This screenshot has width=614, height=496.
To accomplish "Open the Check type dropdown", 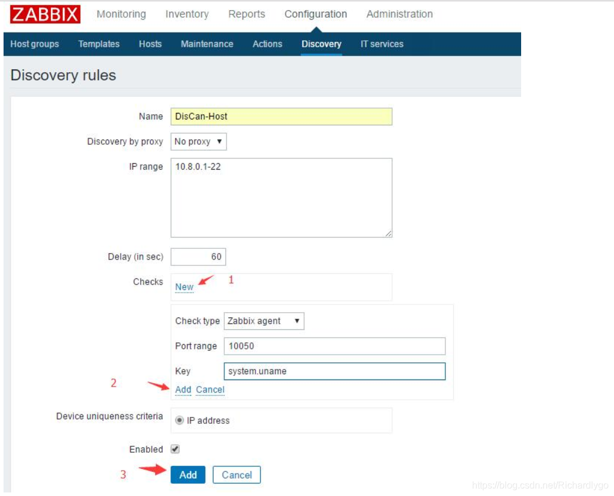I will 265,321.
